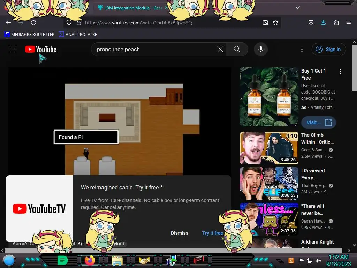Viewport: 357px width, 268px height.
Task: Open the orange system tray icon
Action: [291, 260]
